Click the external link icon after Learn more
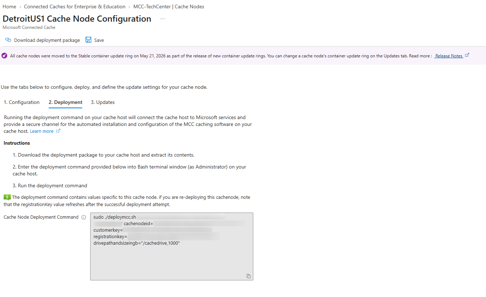The width and height of the screenshot is (486, 297). pyautogui.click(x=58, y=131)
